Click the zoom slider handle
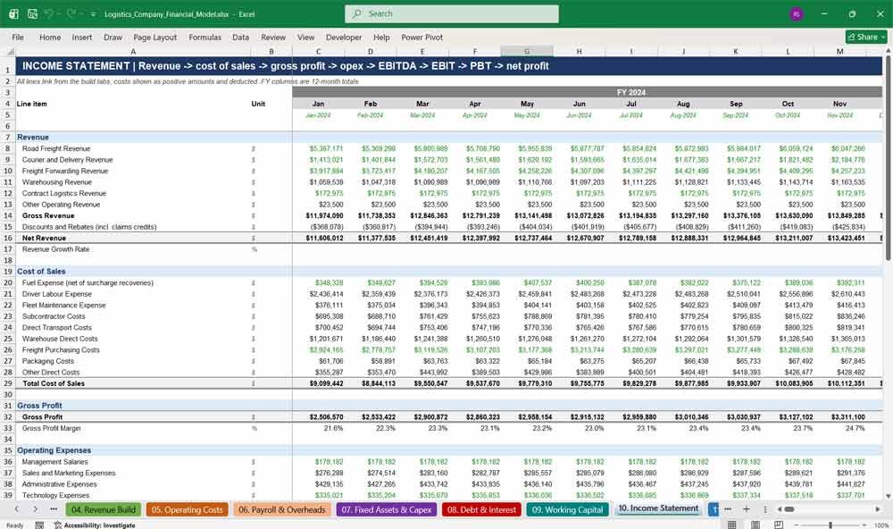Screen dimensions: 893x529 pyautogui.click(x=830, y=525)
